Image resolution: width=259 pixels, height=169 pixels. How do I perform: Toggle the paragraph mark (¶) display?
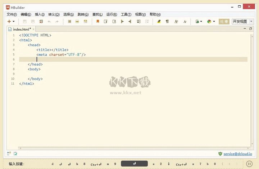167,22
